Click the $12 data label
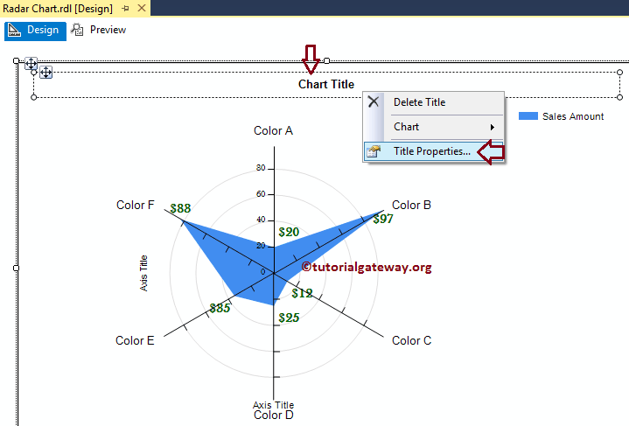The height and width of the screenshot is (426, 629). 302,293
